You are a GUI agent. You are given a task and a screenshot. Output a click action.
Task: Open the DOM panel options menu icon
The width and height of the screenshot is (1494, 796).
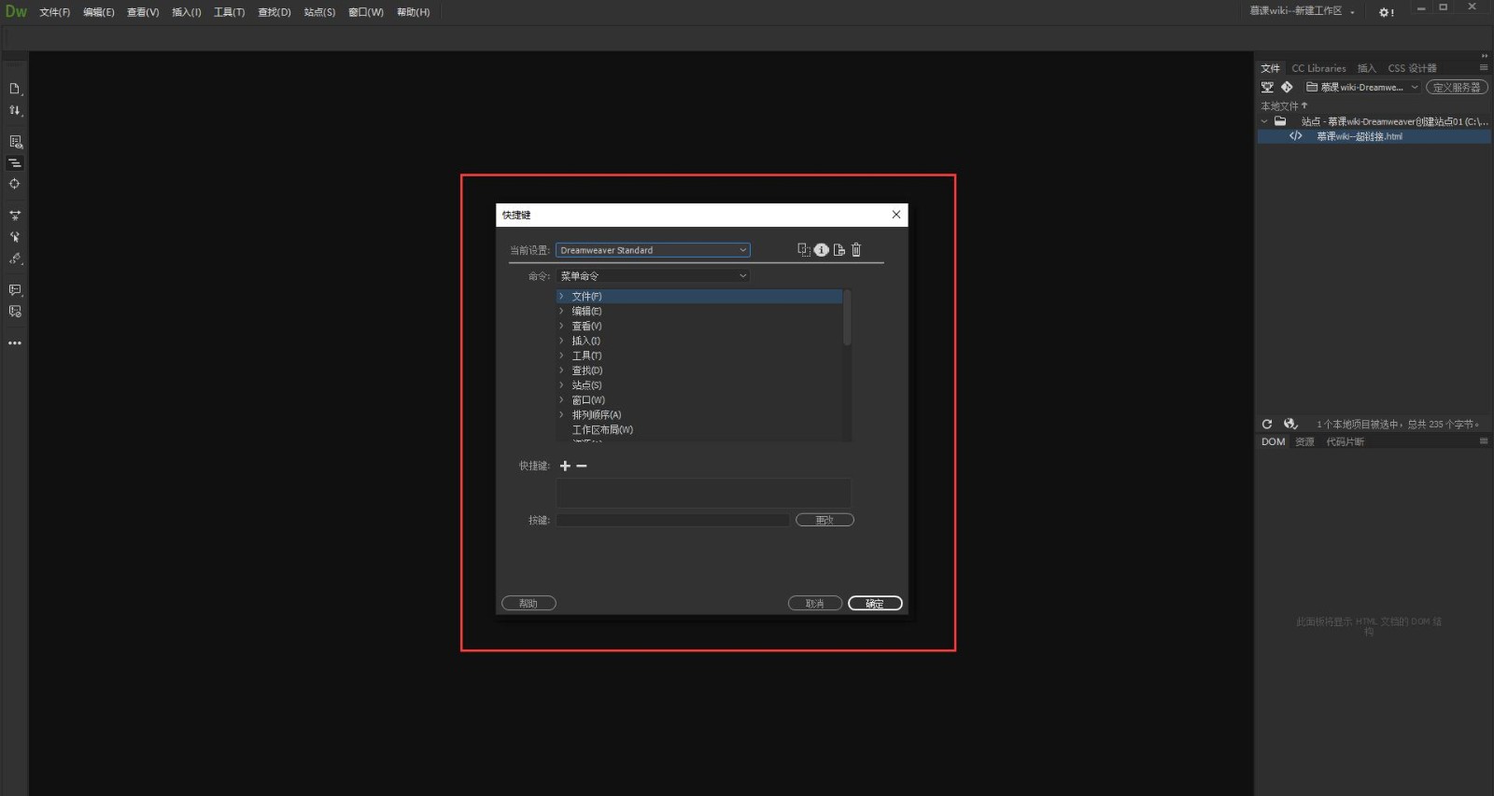[1484, 441]
